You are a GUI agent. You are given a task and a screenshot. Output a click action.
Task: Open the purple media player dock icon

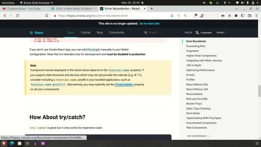pos(43,143)
